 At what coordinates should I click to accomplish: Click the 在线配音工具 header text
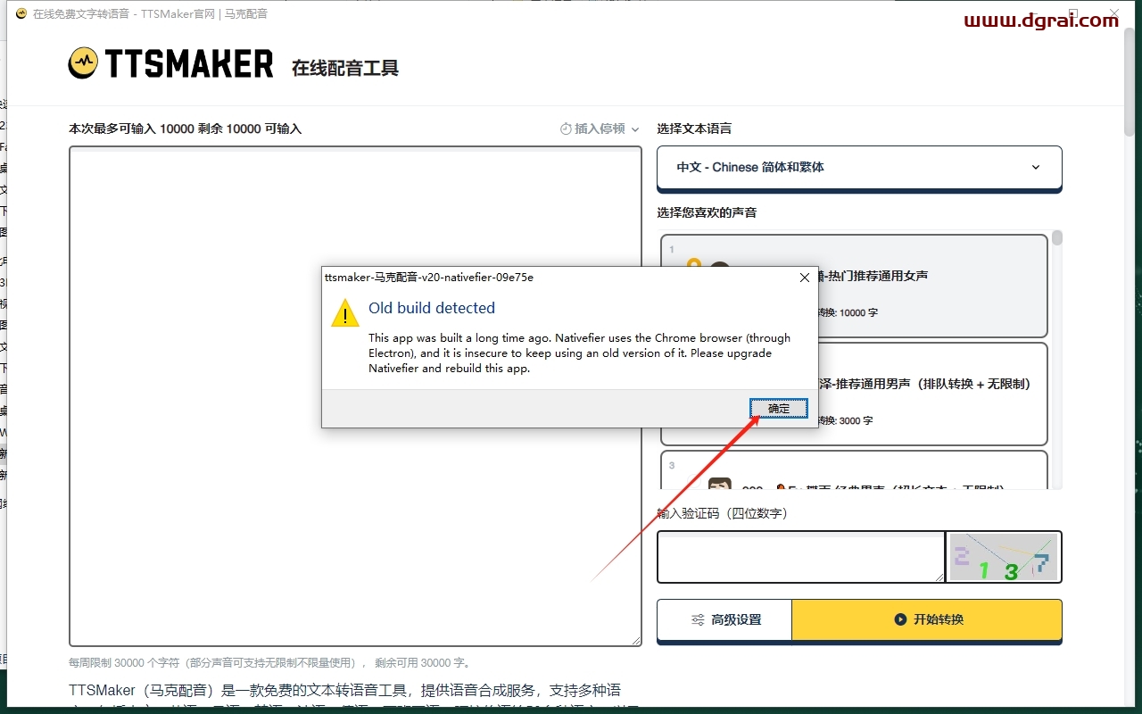(344, 68)
